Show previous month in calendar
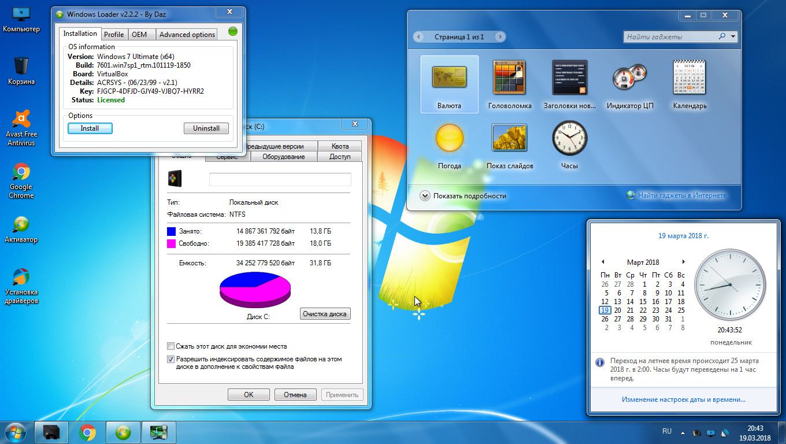The image size is (786, 444). 603,262
